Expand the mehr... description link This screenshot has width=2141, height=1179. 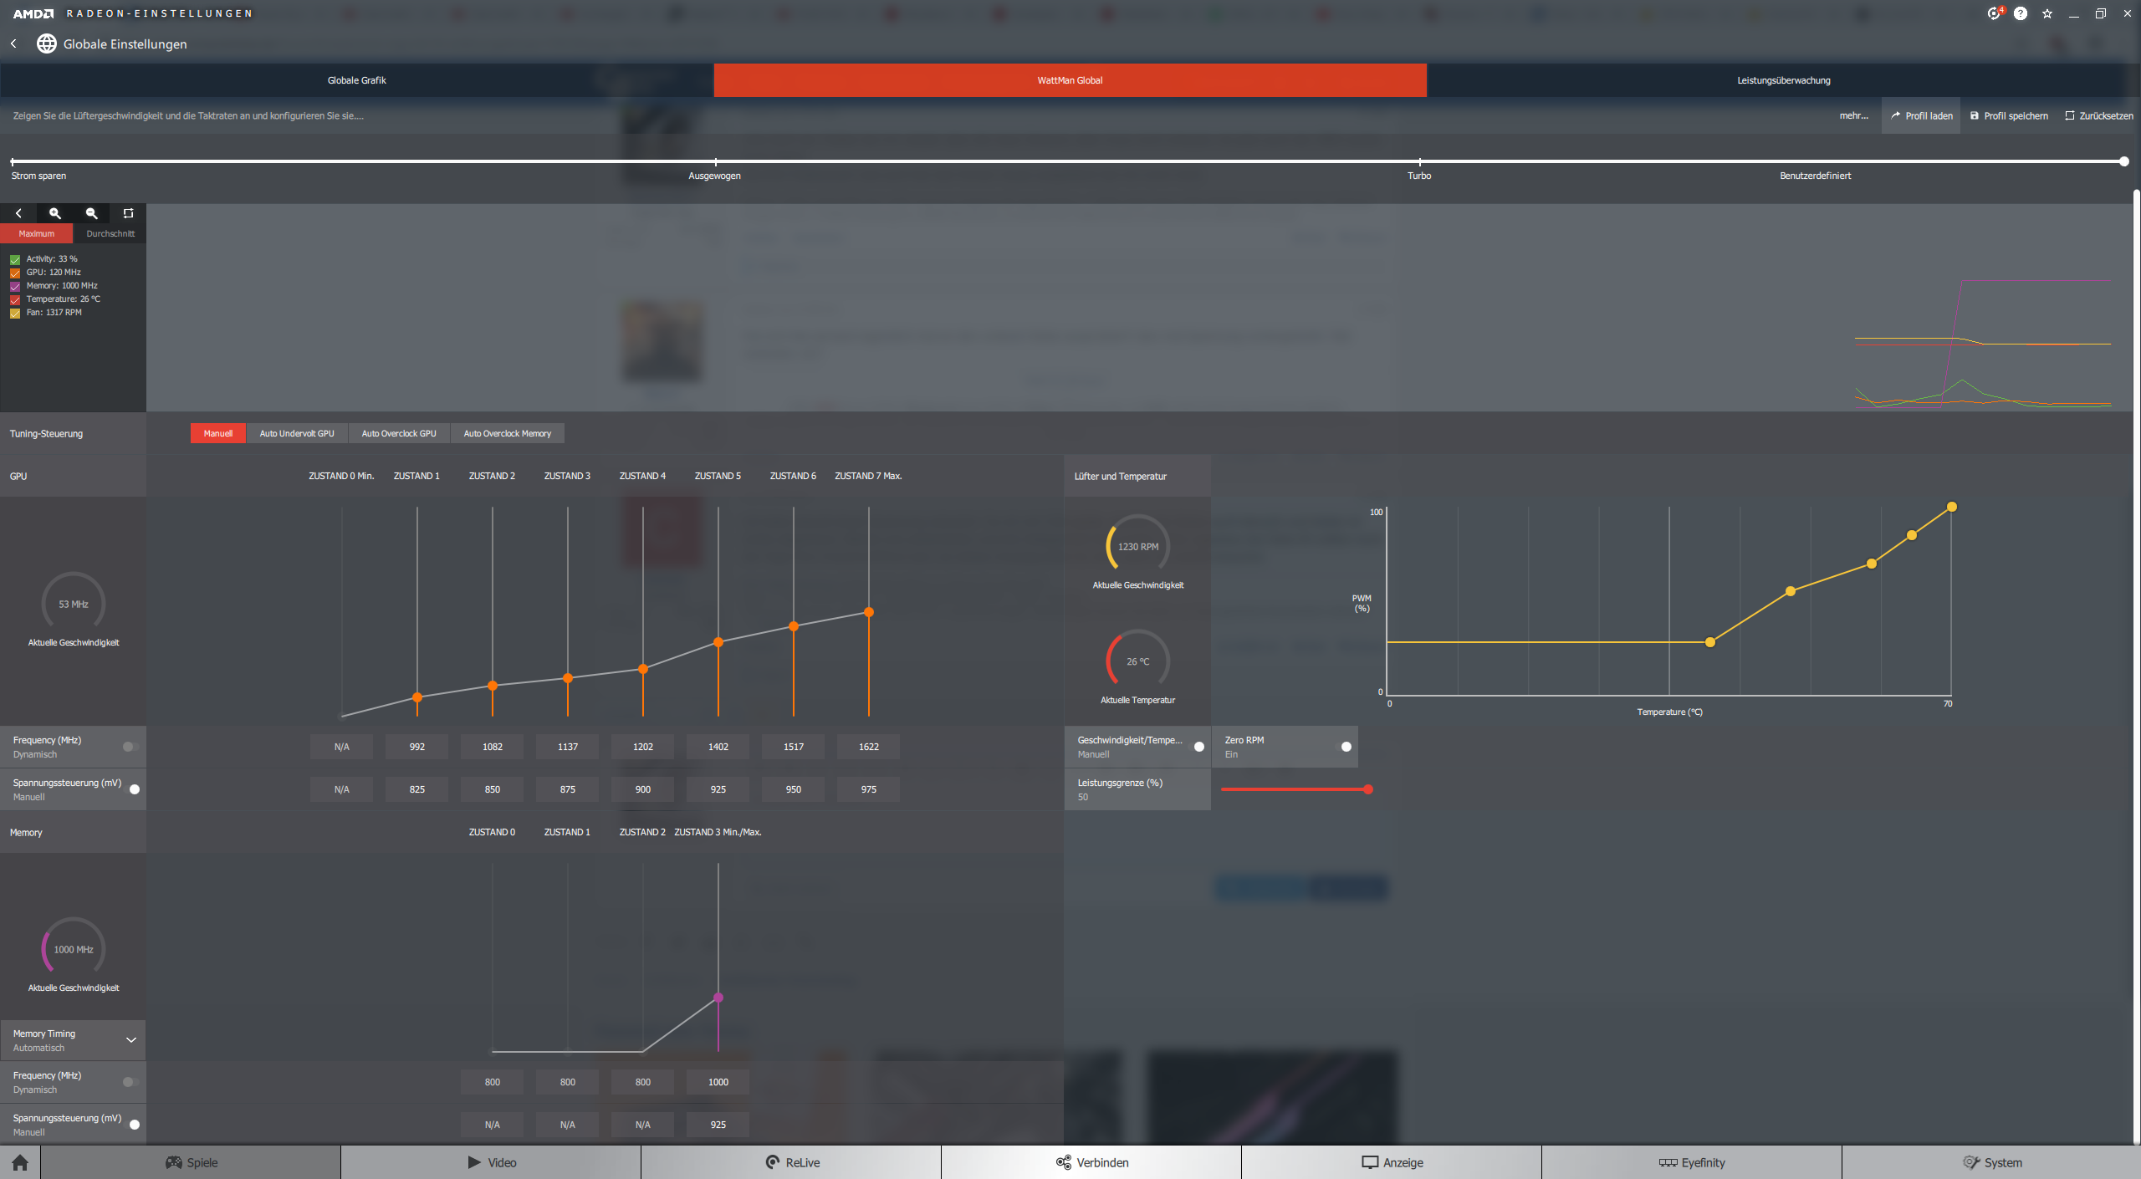(1853, 115)
